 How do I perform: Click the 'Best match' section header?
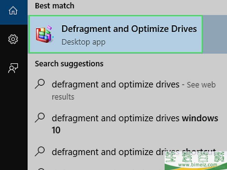tap(55, 6)
